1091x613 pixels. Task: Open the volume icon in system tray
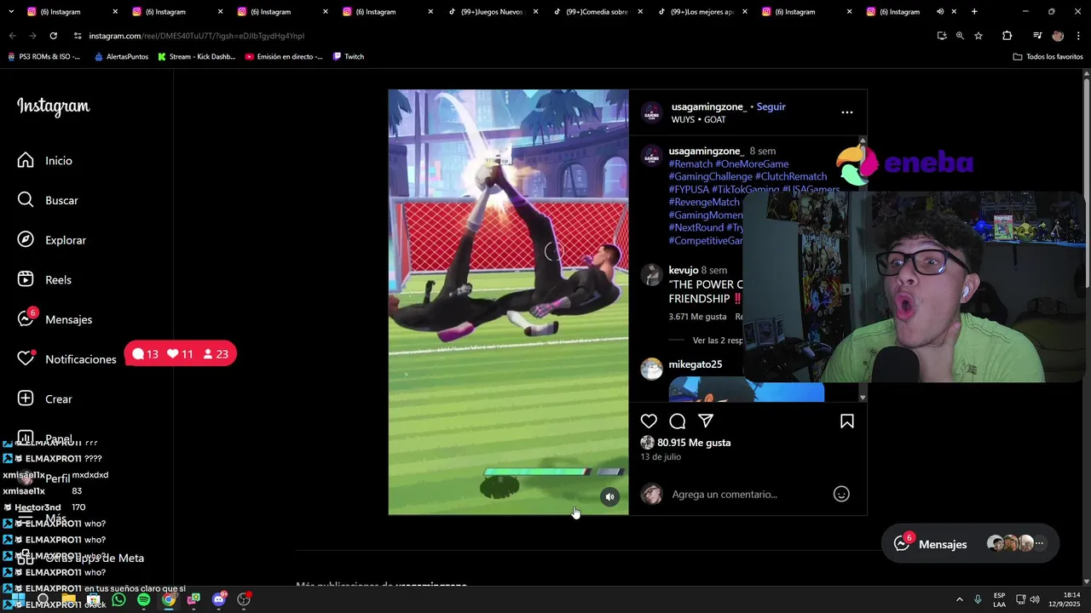1035,599
